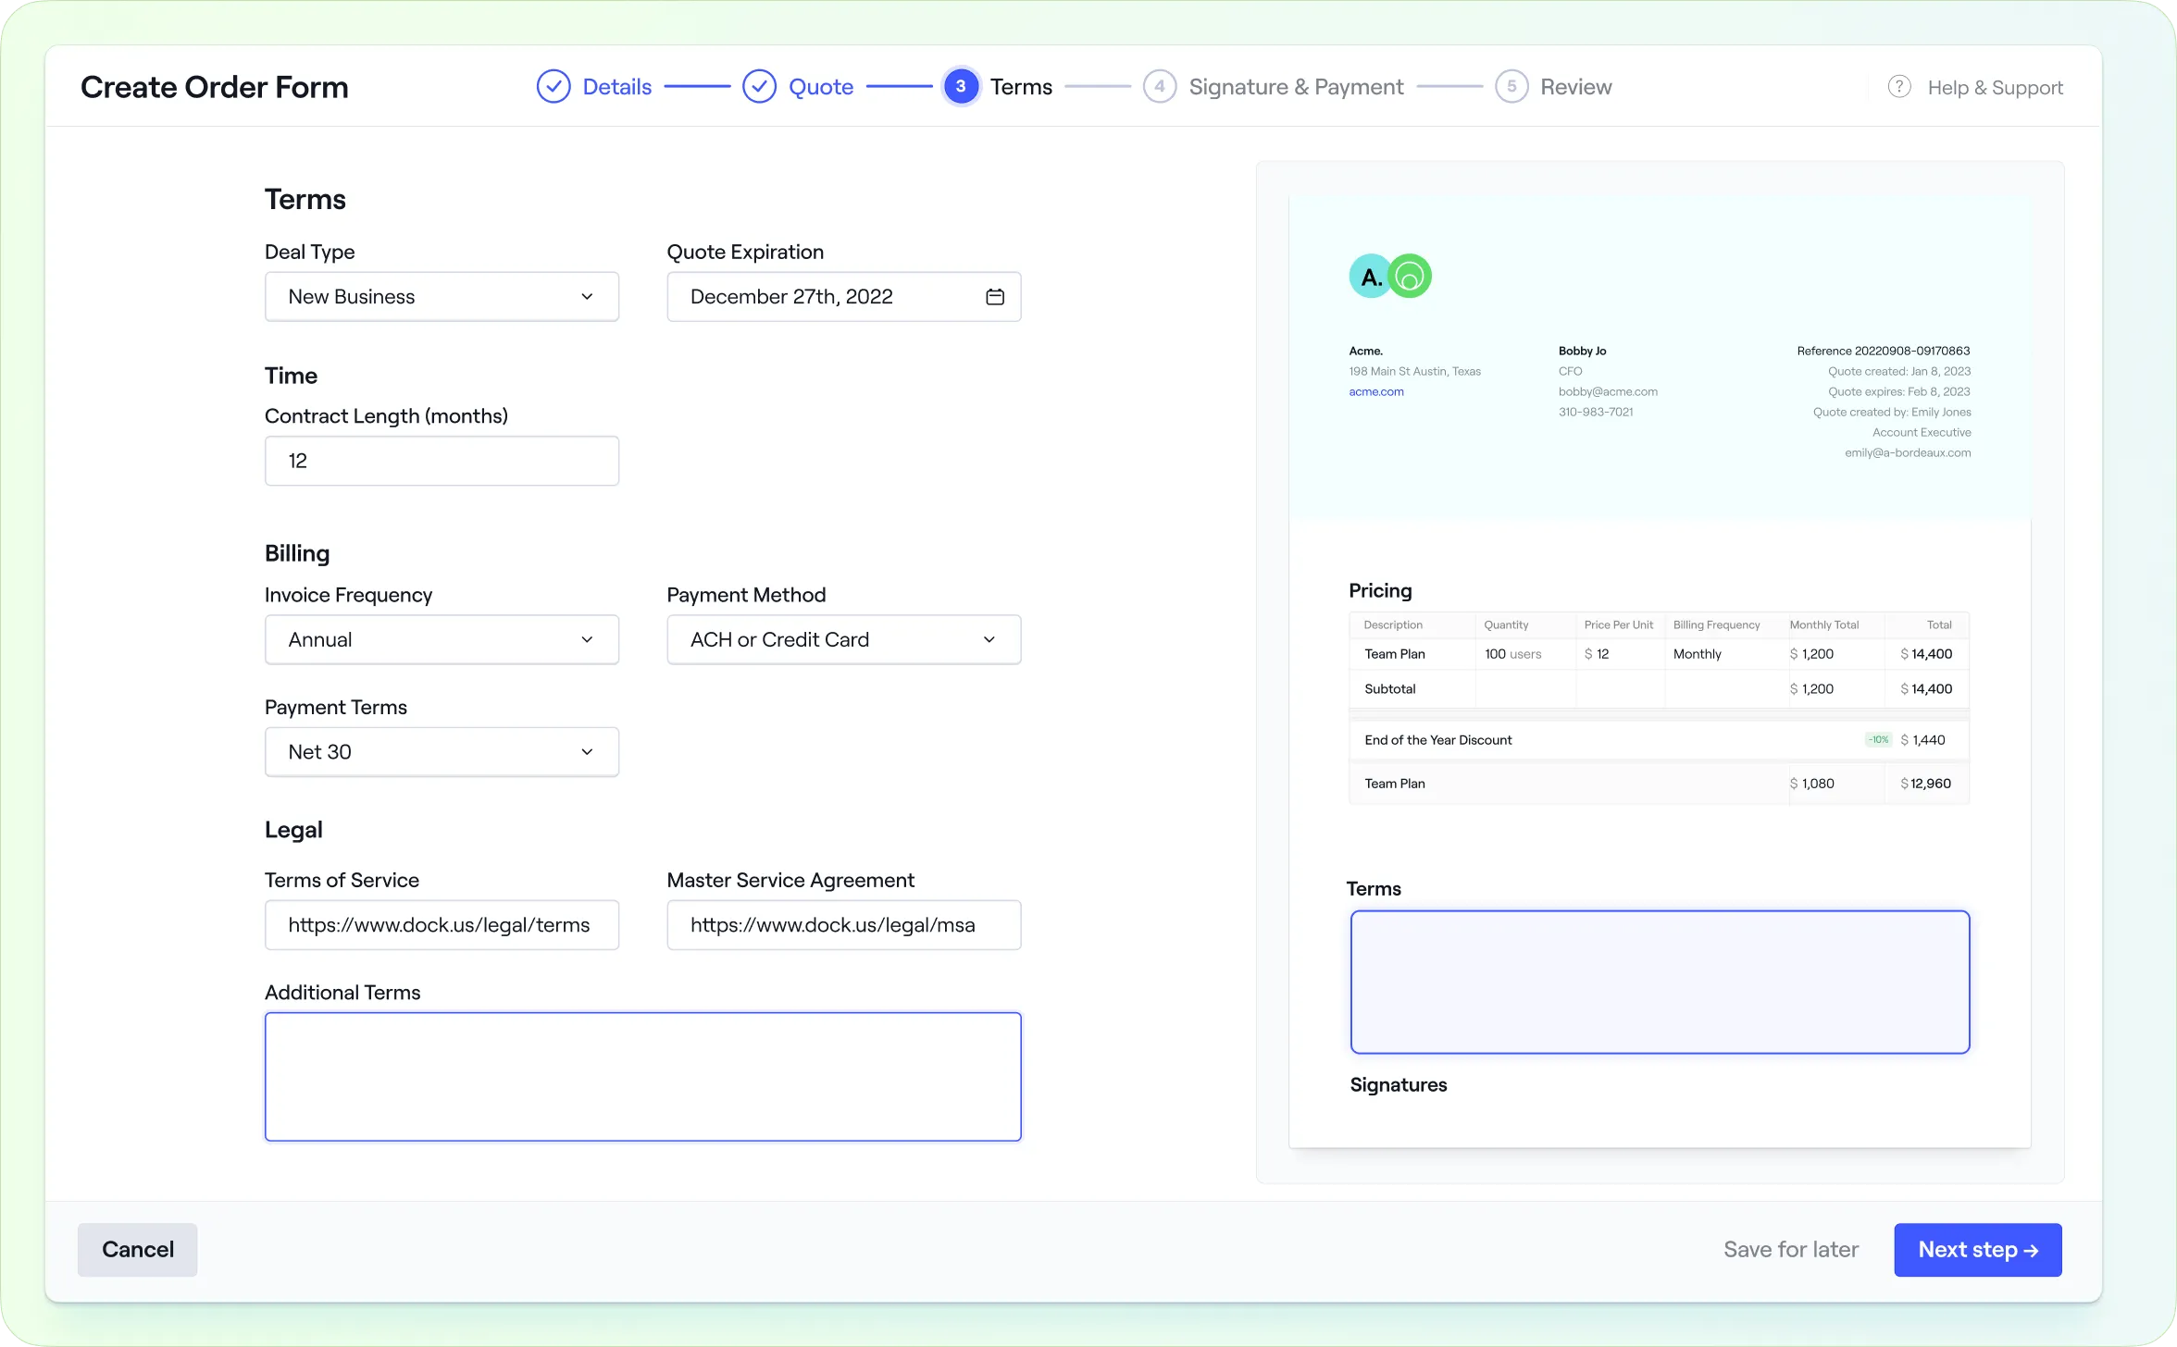The image size is (2177, 1347).
Task: Click 'Quote expires: Feb 8, 2023' text
Action: (x=1898, y=392)
